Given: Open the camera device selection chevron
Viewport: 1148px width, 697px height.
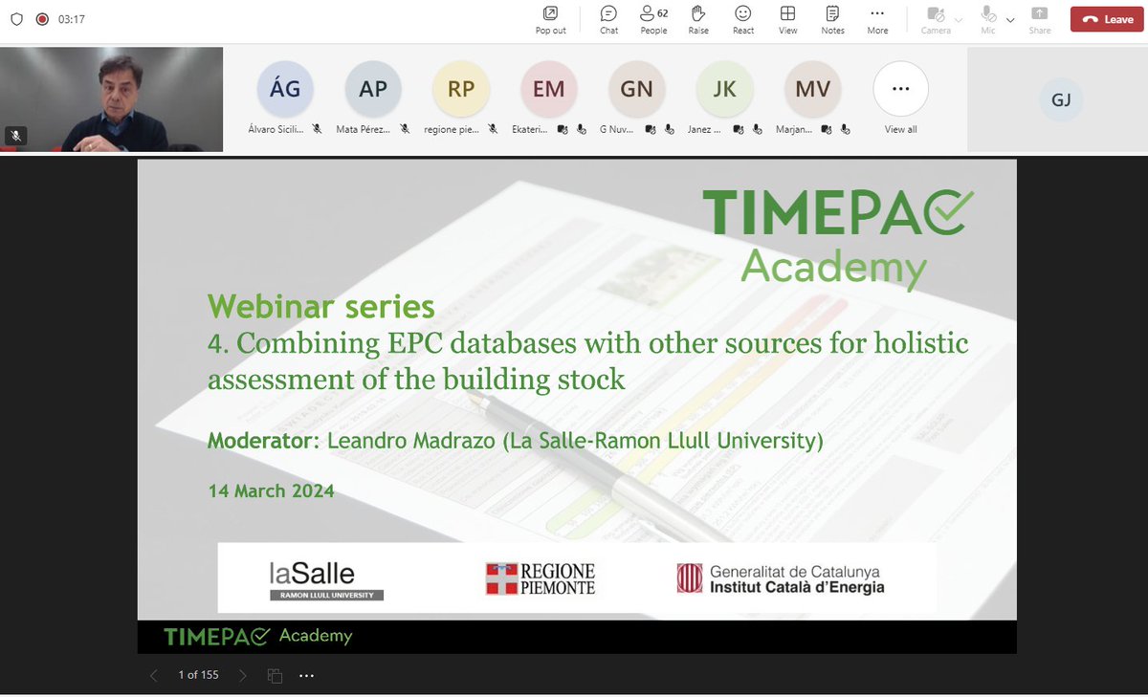Looking at the screenshot, I should pos(957,21).
